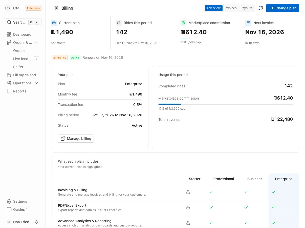Screen dimensions: 305x228
Task: Click the Professional column header
Action: 224,179
